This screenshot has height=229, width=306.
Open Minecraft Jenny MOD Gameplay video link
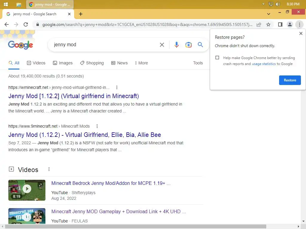(x=118, y=211)
